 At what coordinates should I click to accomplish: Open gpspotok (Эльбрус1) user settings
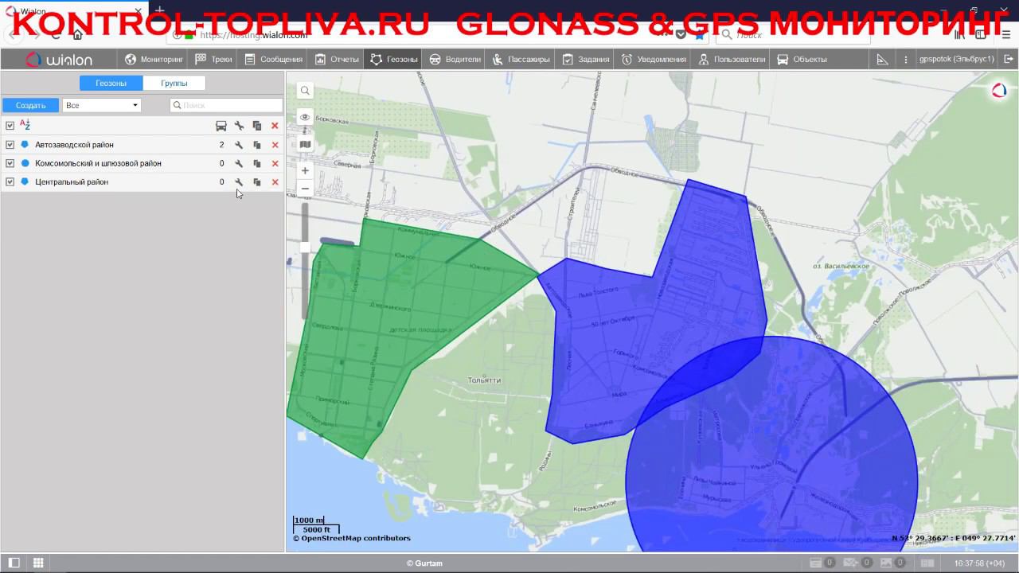pyautogui.click(x=956, y=59)
